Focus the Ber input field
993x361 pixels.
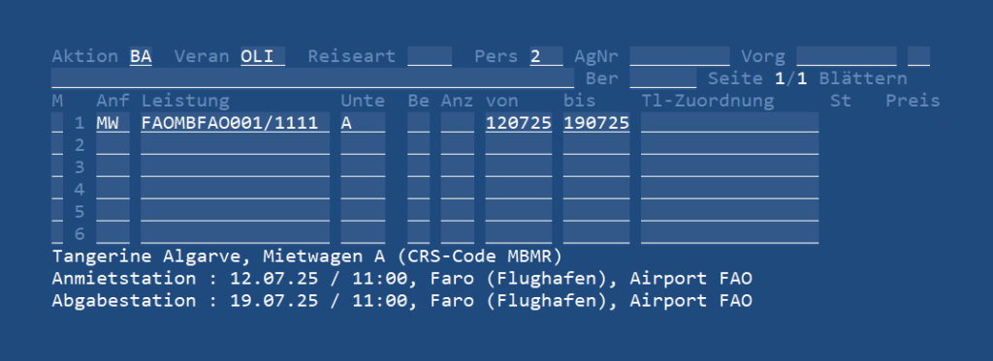point(662,78)
